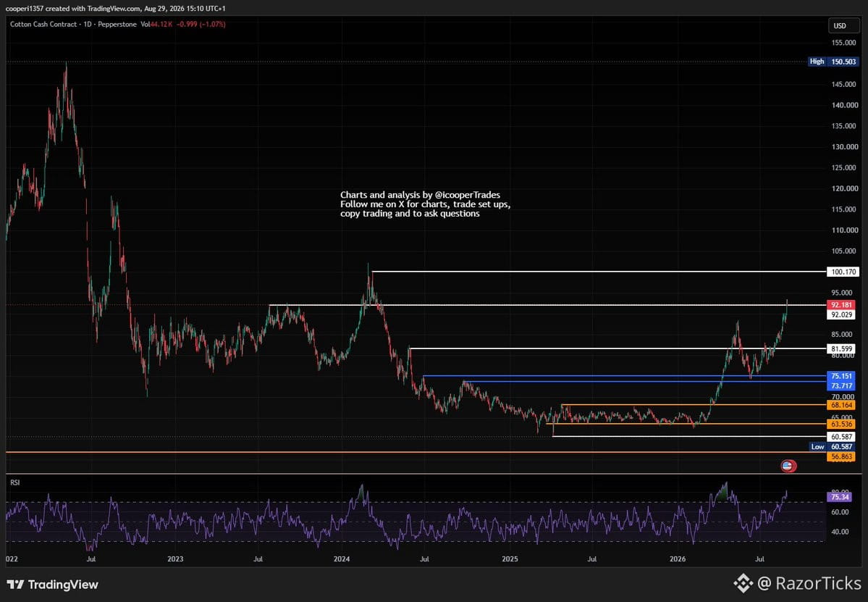Click the -0.999 (-1.07%) change readout
868x602 pixels.
coord(201,25)
